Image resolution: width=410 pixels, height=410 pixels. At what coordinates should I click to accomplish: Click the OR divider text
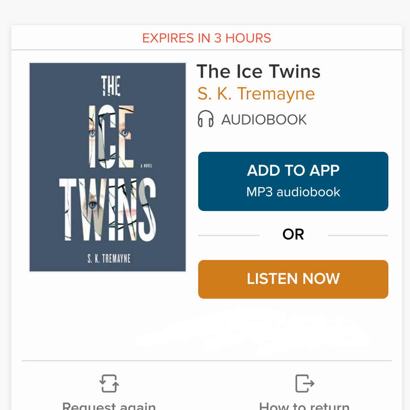pyautogui.click(x=293, y=234)
